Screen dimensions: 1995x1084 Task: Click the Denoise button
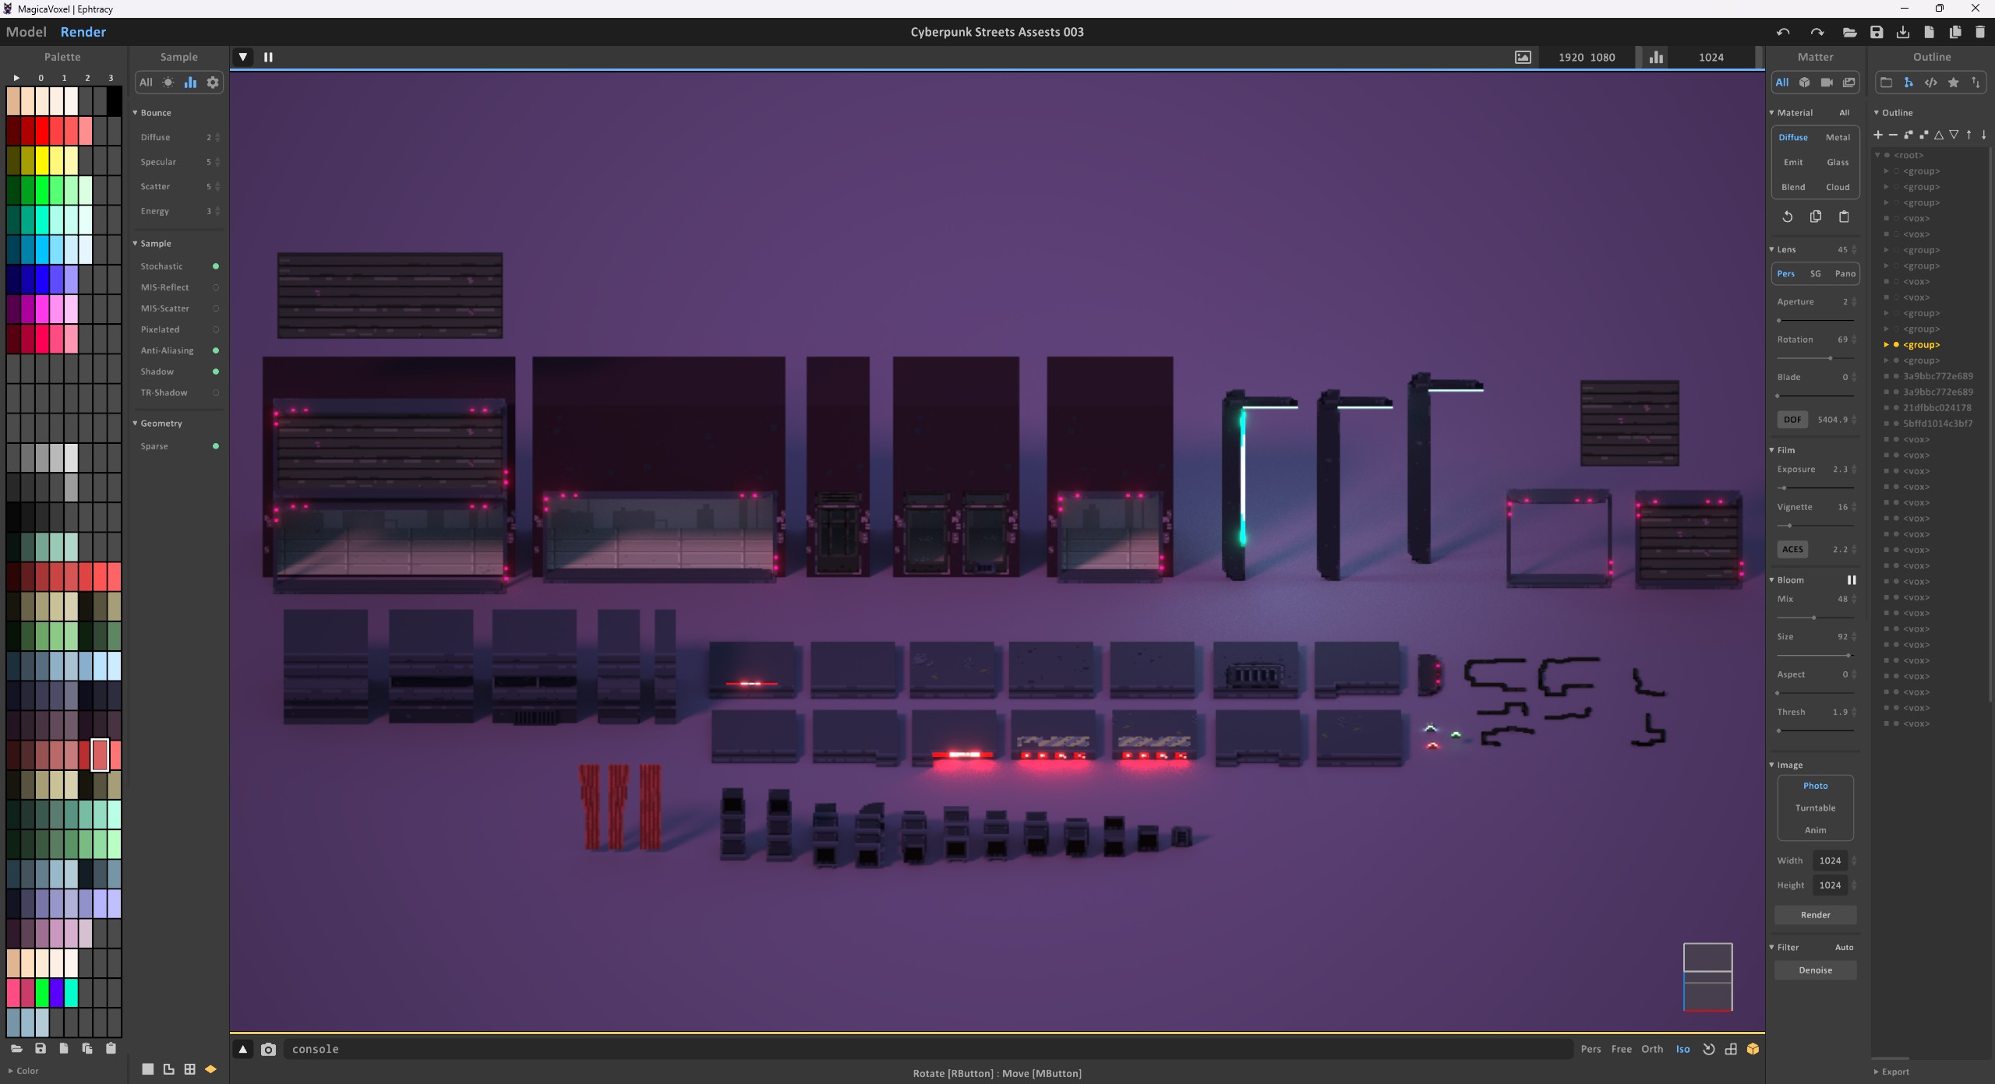1815,970
